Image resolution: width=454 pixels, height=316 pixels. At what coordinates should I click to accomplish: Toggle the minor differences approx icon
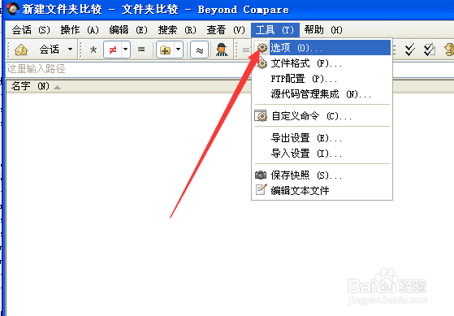point(200,50)
